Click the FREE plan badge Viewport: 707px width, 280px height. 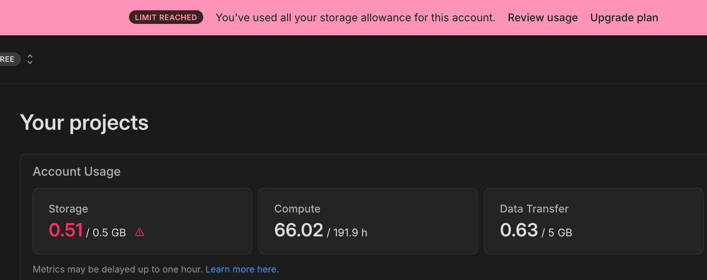(8, 59)
